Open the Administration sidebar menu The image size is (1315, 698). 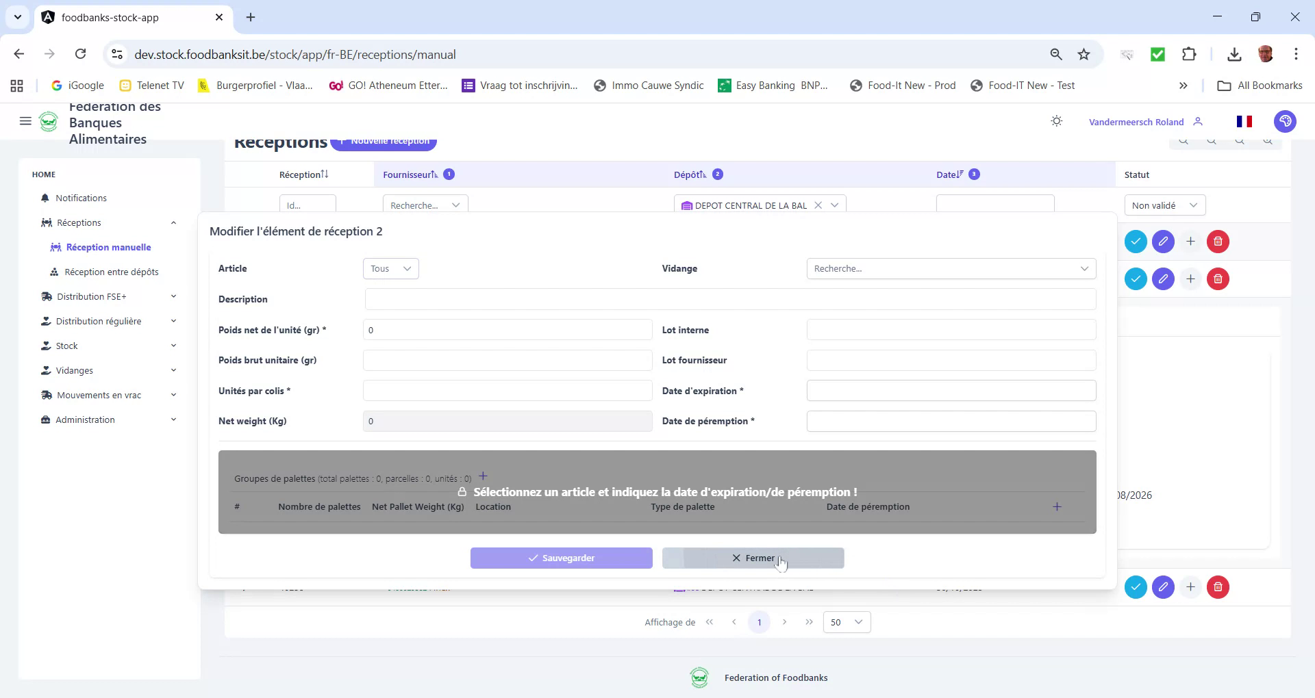point(86,419)
